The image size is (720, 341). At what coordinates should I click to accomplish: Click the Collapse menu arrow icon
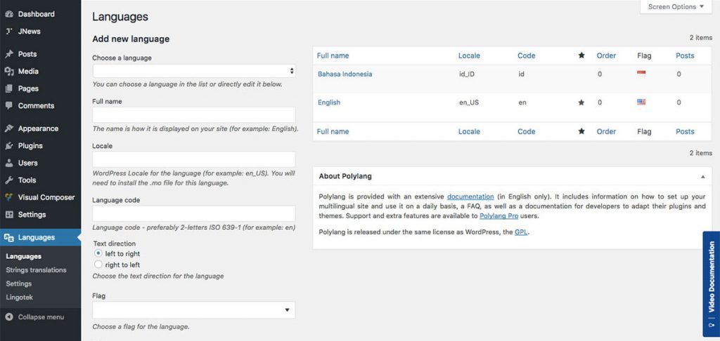pos(9,317)
